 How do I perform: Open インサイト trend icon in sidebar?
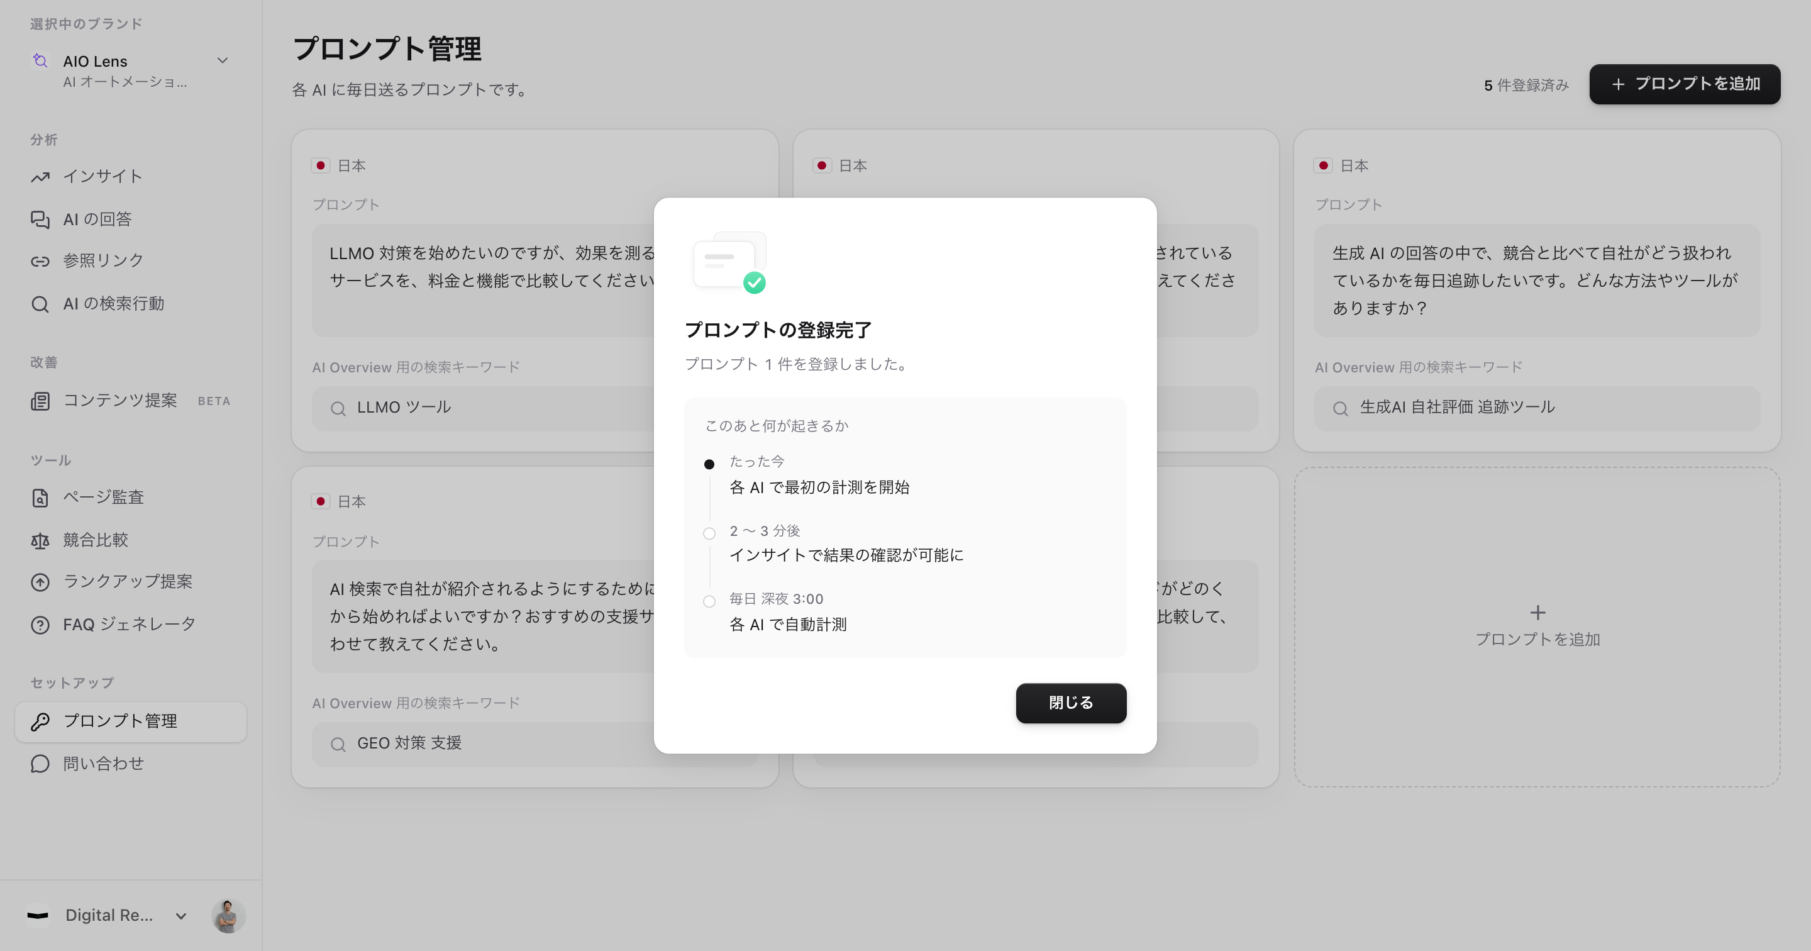40,177
